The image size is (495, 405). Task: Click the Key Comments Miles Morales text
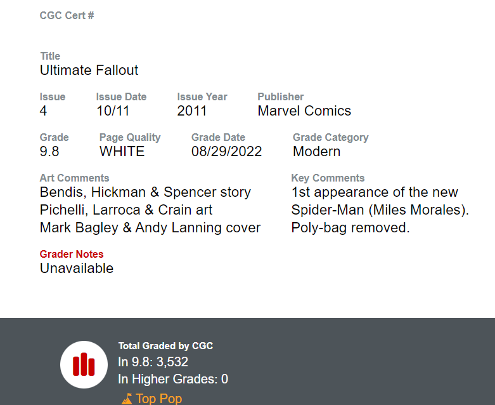pyautogui.click(x=380, y=210)
